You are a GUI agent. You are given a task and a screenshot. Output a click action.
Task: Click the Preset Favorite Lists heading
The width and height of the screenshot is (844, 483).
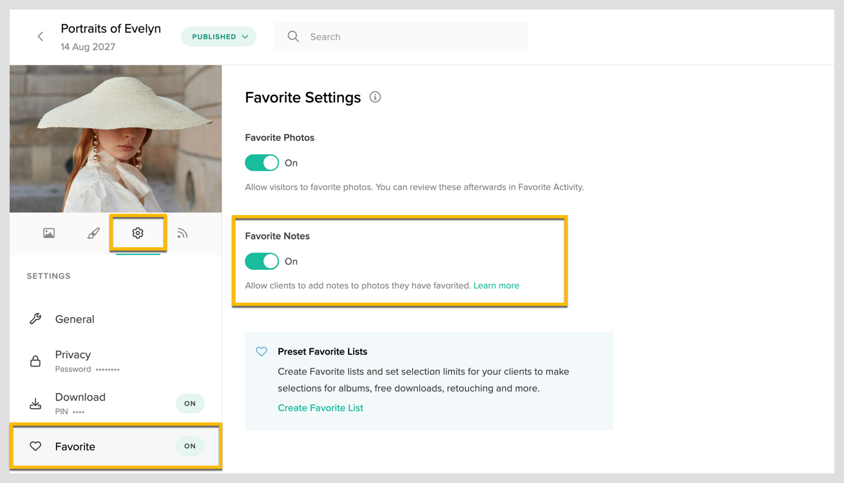point(322,352)
